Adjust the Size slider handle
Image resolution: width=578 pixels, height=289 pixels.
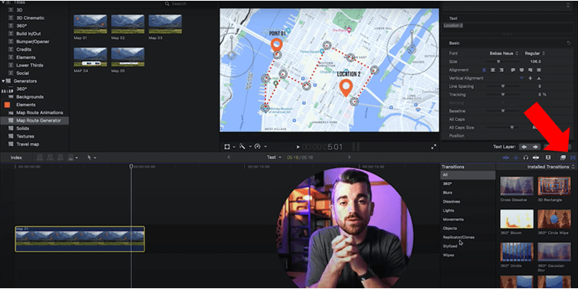tap(498, 62)
